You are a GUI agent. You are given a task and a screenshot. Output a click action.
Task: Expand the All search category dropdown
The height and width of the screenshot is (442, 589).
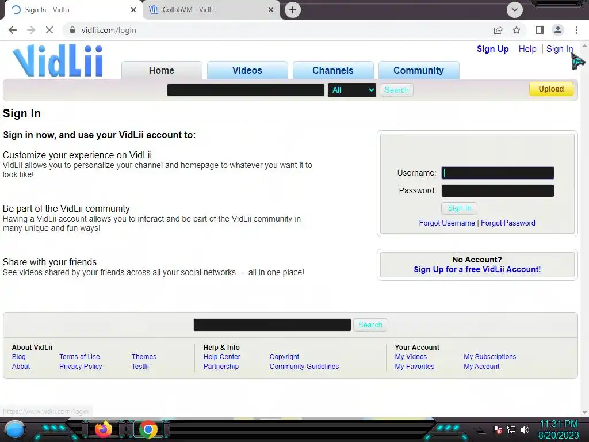(x=351, y=90)
